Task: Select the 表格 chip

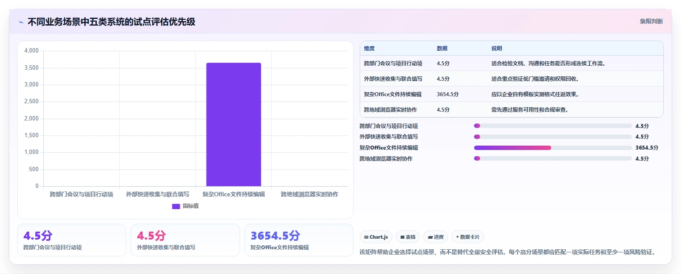Action: pyautogui.click(x=408, y=237)
